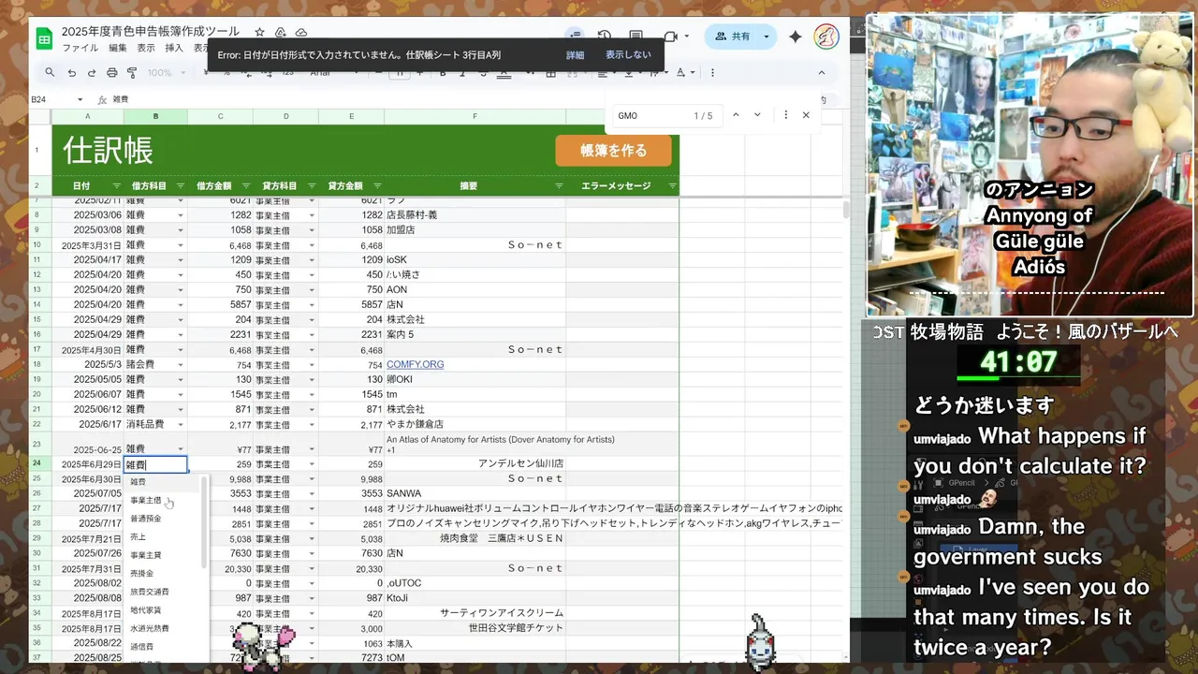Click the アンデルセン仙川店 cell
Viewport: 1198px width, 674px height.
[x=475, y=463]
